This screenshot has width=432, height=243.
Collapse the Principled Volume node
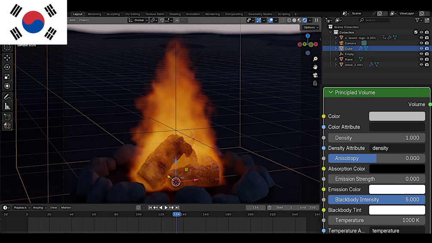click(x=331, y=92)
